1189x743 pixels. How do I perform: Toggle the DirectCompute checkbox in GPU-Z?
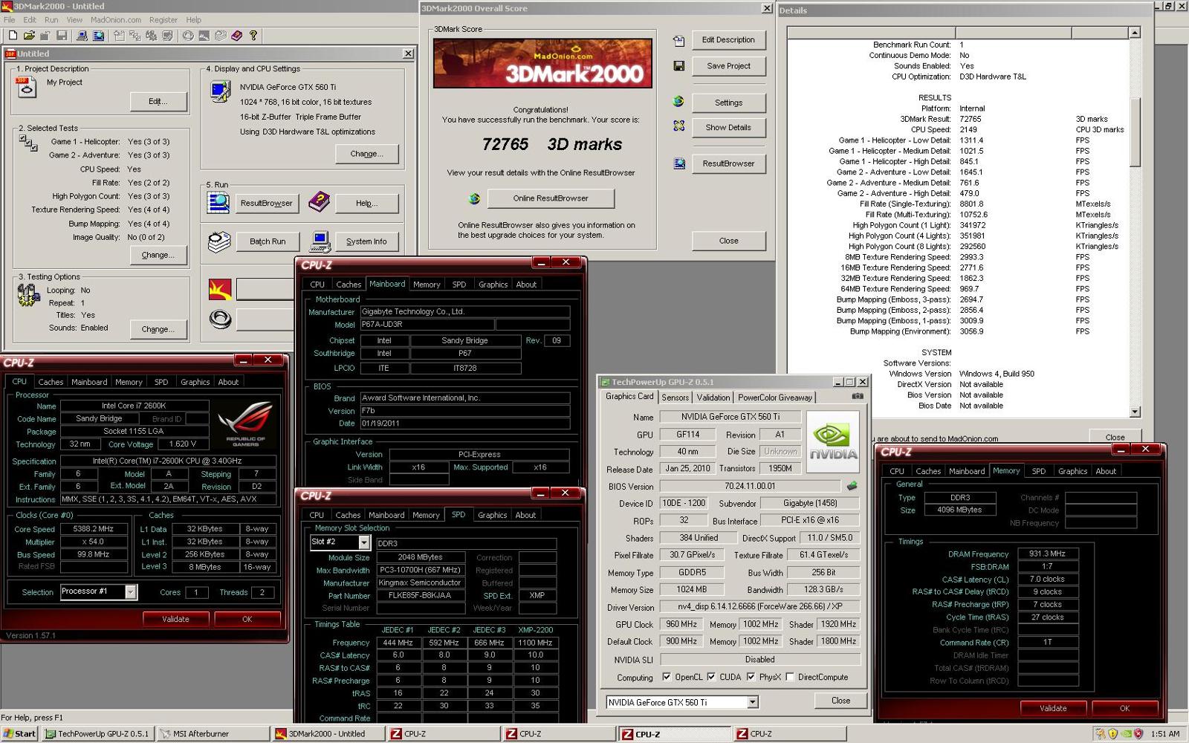pyautogui.click(x=789, y=677)
